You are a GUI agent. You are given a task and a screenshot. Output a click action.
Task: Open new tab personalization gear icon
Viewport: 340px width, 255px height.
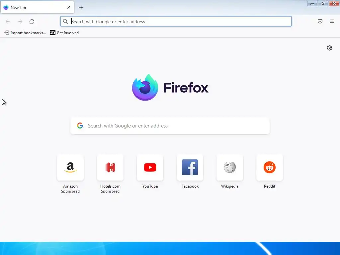(330, 48)
